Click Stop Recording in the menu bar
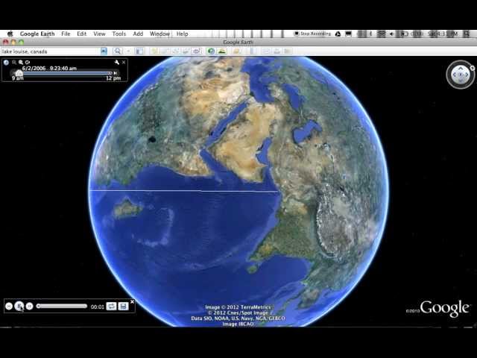This screenshot has height=358, width=477. tap(312, 34)
